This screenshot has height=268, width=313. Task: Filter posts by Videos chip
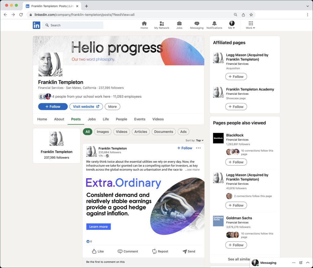[122, 132]
